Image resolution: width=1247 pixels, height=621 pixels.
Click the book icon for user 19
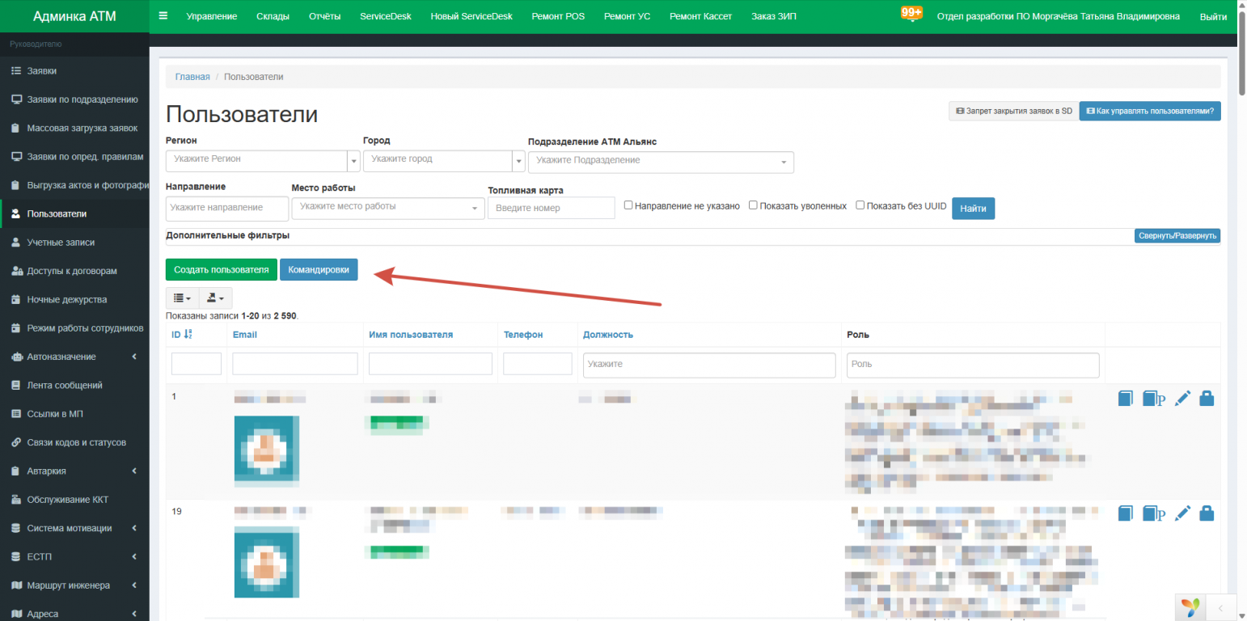pyautogui.click(x=1126, y=513)
